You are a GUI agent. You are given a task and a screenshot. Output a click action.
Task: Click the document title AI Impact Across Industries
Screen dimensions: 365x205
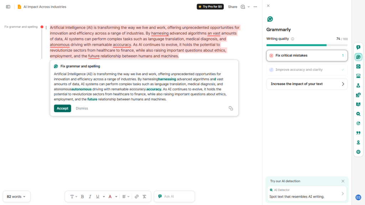point(45,7)
